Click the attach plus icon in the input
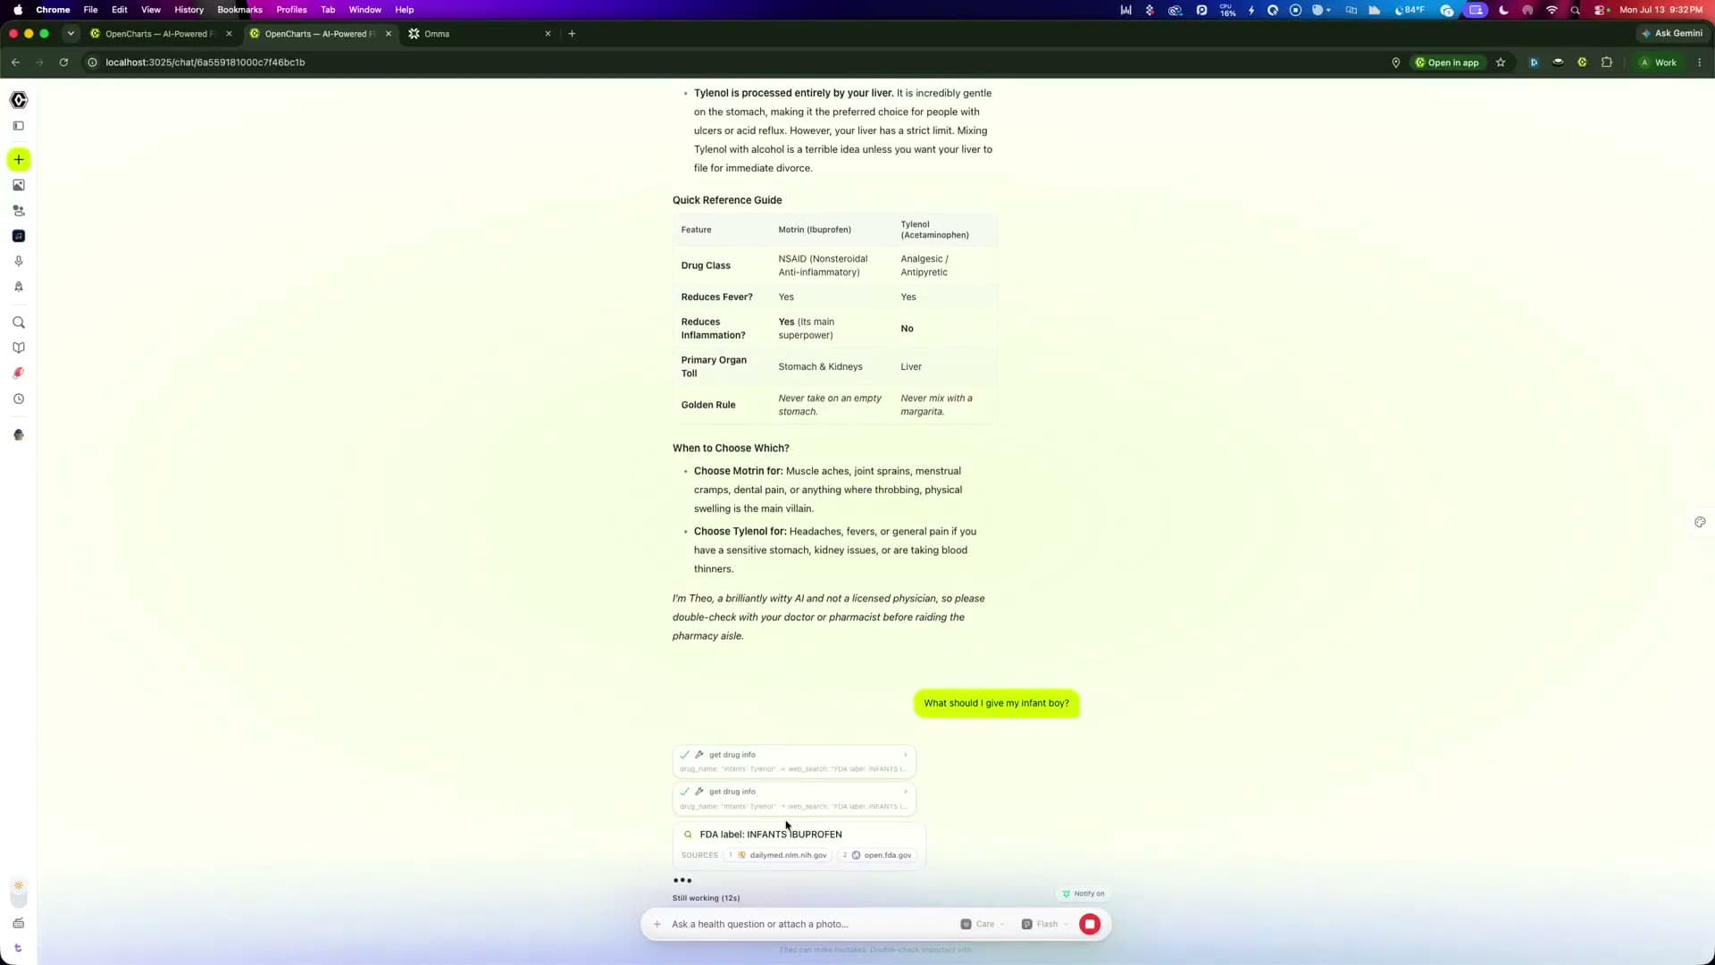Image resolution: width=1715 pixels, height=965 pixels. tap(657, 924)
